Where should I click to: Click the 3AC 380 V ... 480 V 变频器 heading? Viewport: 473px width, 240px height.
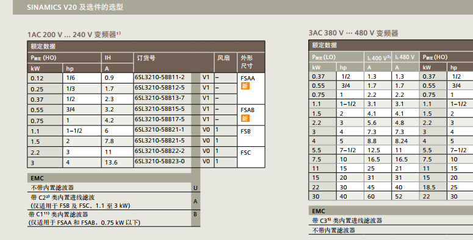pos(353,33)
